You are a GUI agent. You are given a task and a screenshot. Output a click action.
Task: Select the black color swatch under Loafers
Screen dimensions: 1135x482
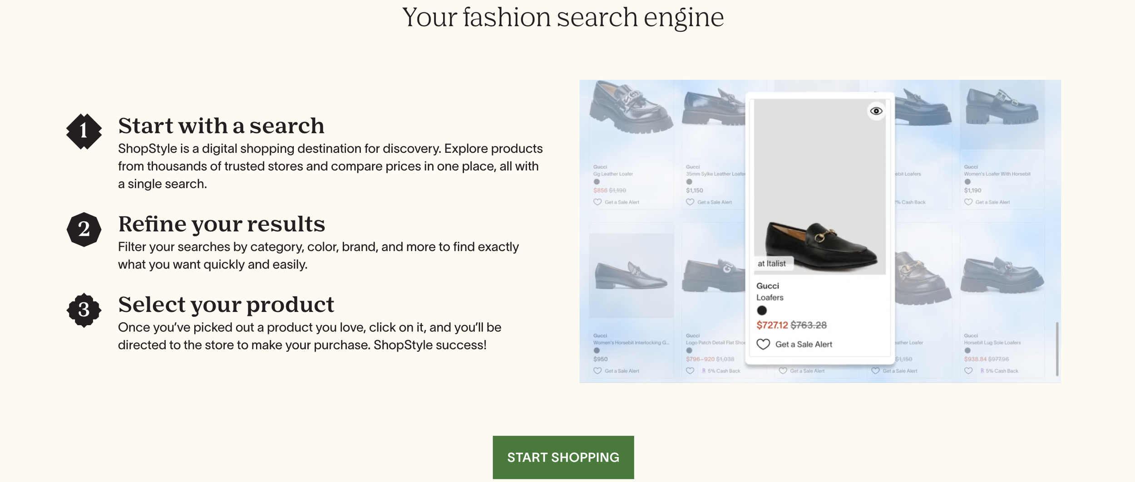click(x=762, y=311)
